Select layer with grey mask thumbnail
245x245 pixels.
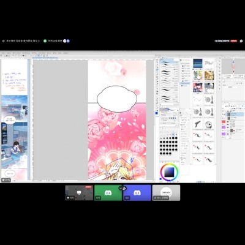[x=233, y=130]
